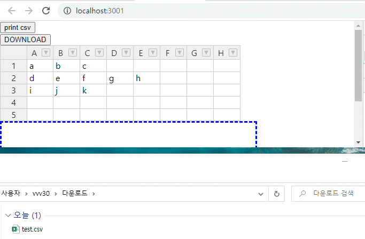Click the DOWNLOAD button
Screen dimensions: 365x239
tap(25, 39)
